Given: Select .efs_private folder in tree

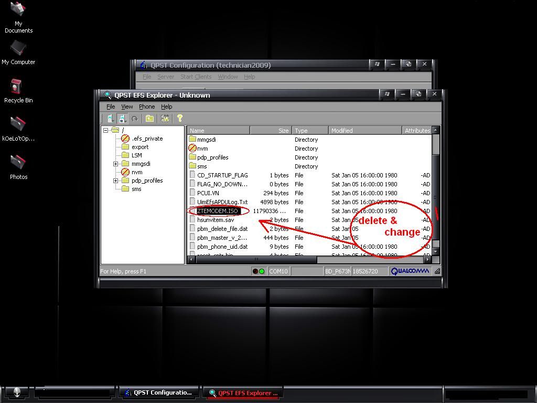Looking at the screenshot, I should (147, 139).
